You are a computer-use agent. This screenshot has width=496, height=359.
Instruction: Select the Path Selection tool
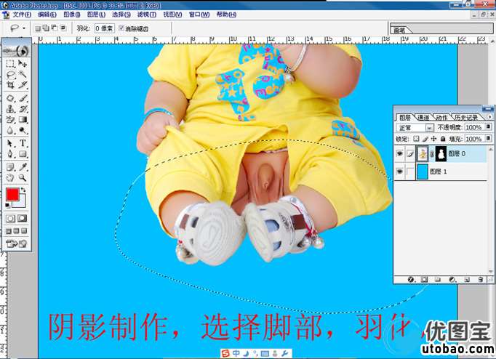click(10, 143)
